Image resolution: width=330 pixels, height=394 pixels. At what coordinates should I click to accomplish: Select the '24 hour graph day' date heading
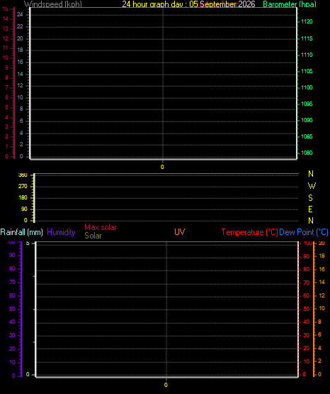188,4
